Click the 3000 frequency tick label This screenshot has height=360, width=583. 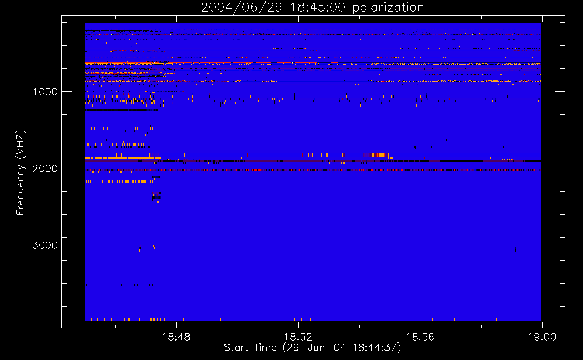pos(45,245)
